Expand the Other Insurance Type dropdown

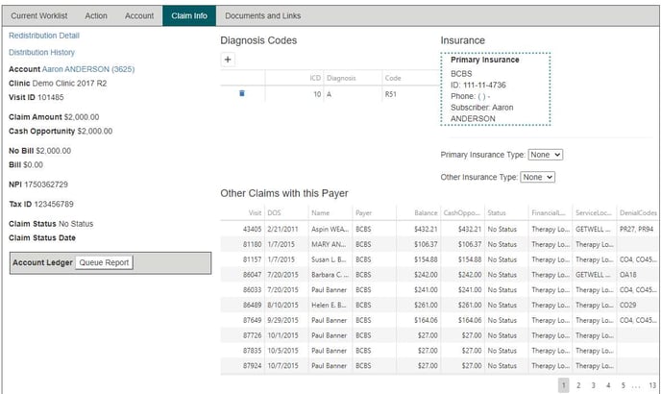pyautogui.click(x=538, y=177)
